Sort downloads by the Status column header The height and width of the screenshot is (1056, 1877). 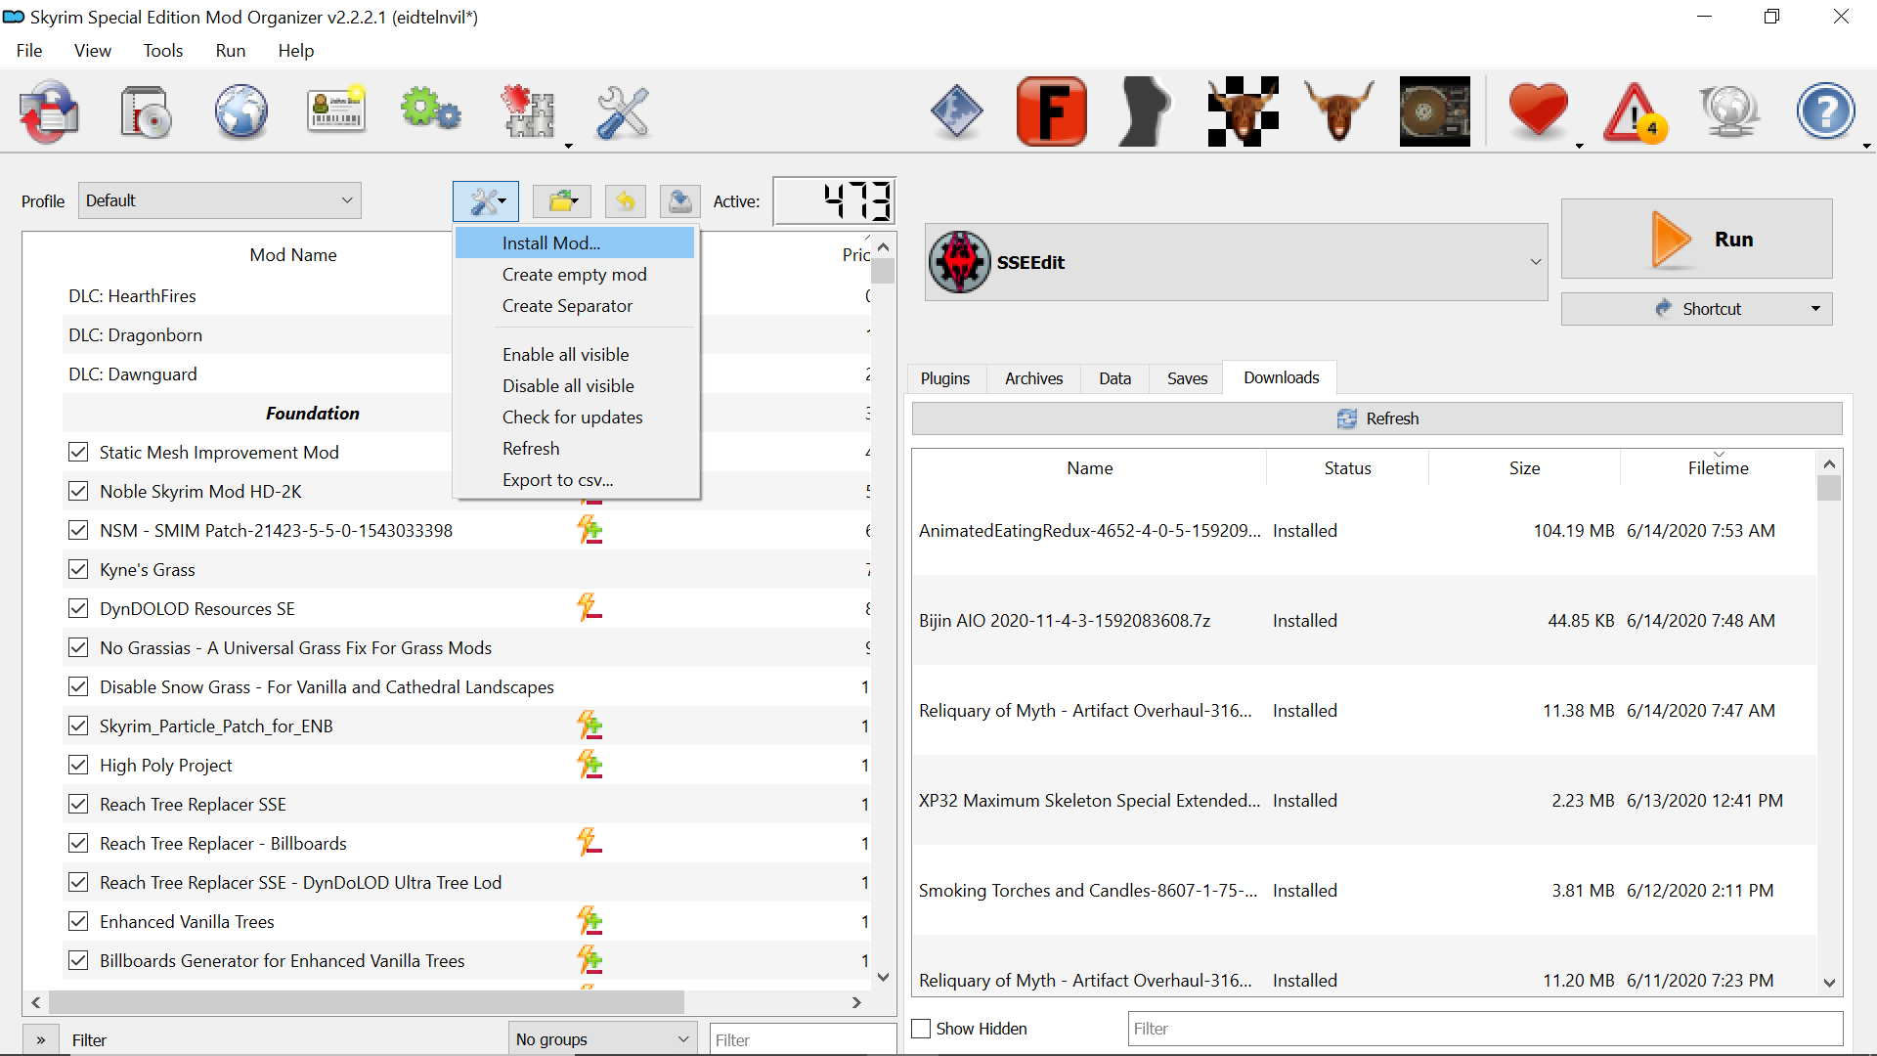1347,468
